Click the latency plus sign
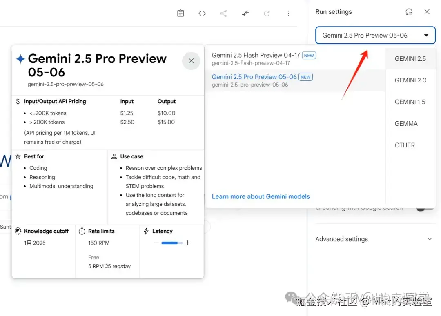 tap(187, 243)
